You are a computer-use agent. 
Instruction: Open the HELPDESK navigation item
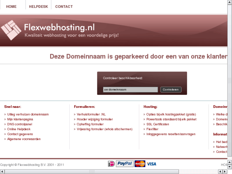tap(39, 6)
